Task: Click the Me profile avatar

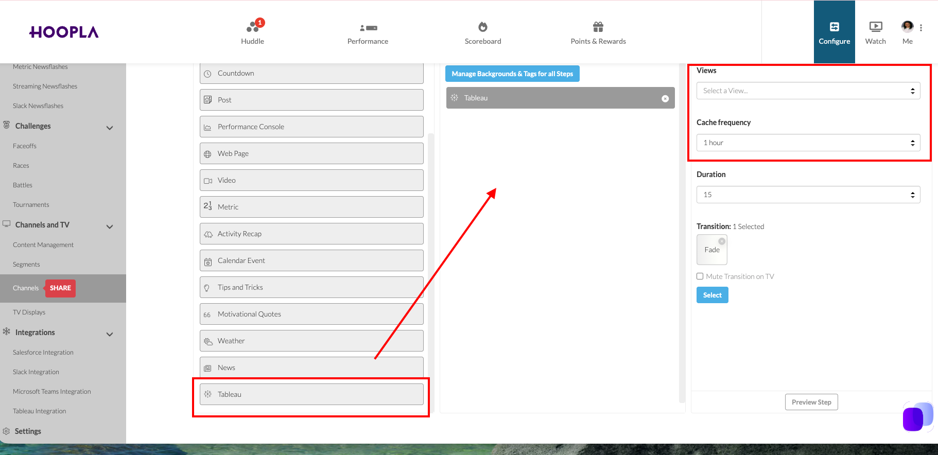Action: 908,26
